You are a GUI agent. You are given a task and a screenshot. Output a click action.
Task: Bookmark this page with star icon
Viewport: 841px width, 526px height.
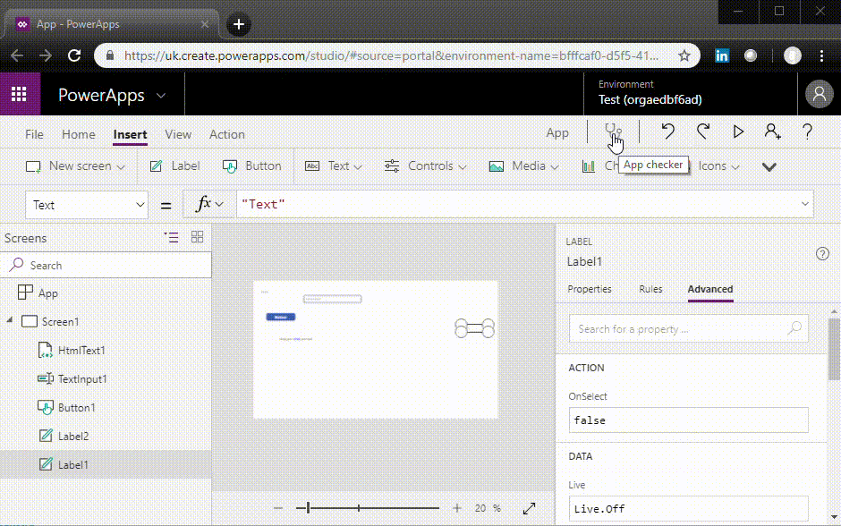[684, 55]
